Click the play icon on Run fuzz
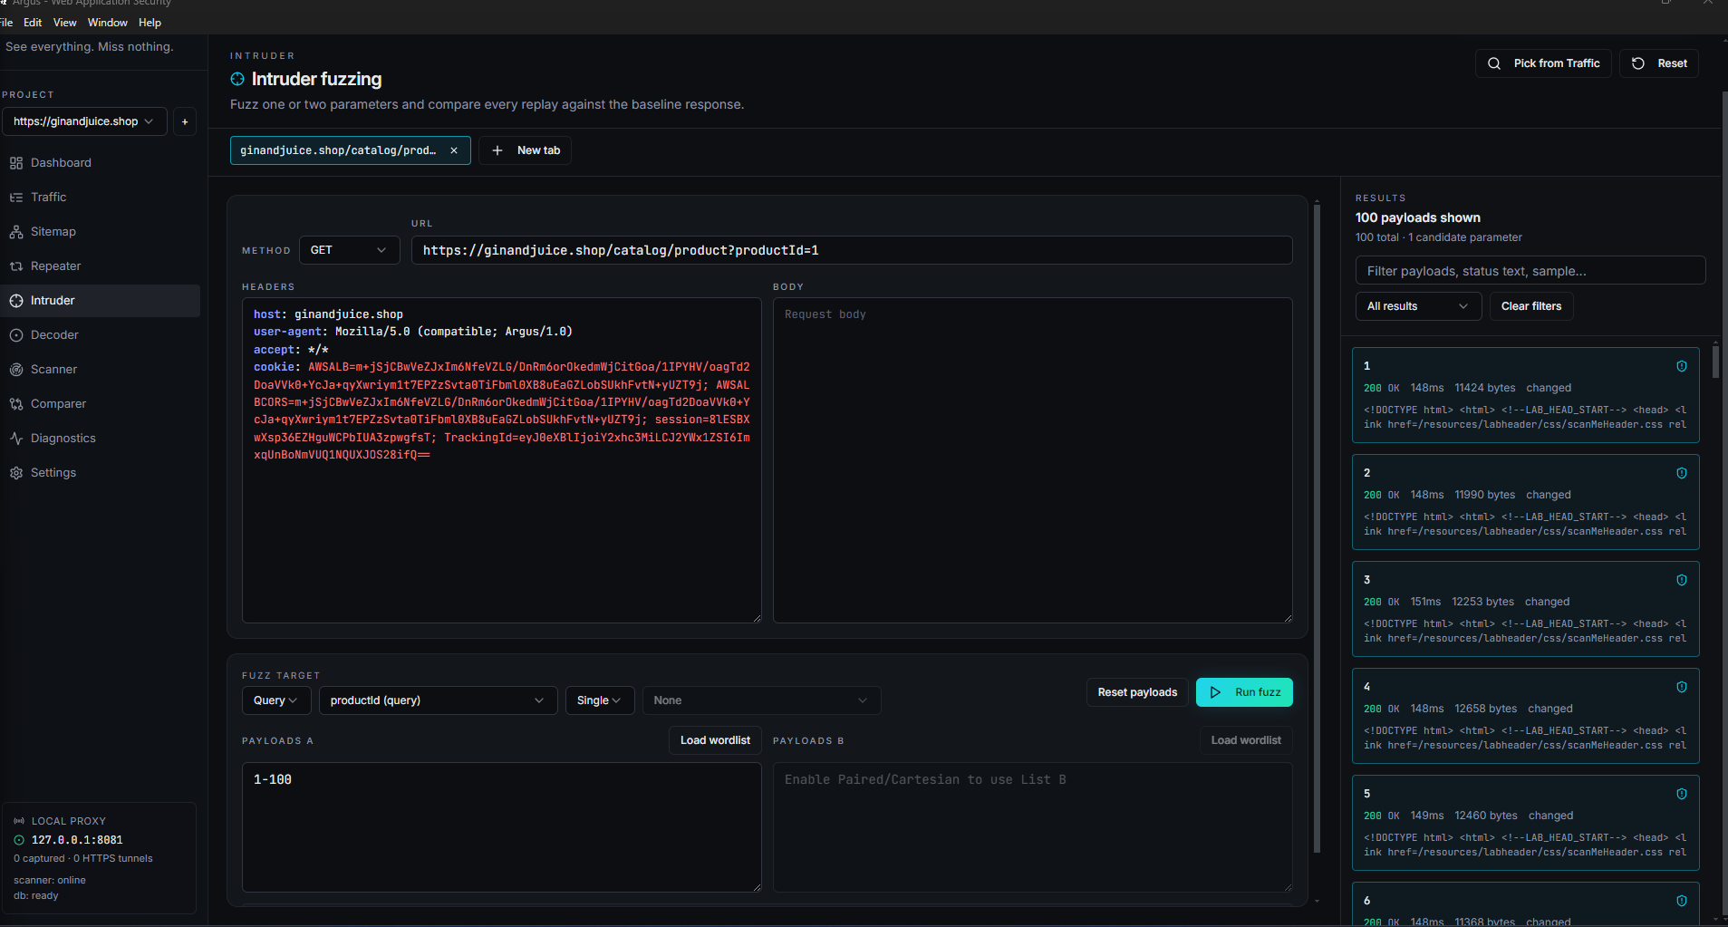This screenshot has width=1728, height=927. (1216, 692)
